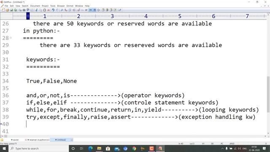Click the horizontal scrollbar right arrow
Viewport: 270px width, 152px height.
pyautogui.click(x=265, y=136)
